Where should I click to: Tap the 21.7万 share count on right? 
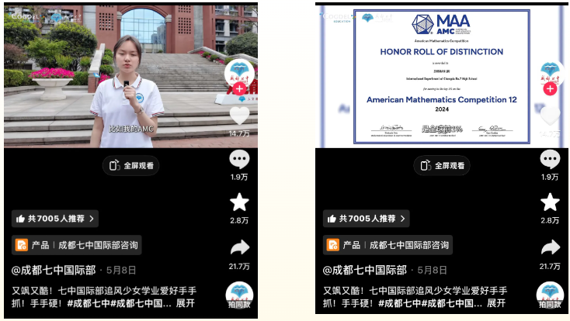click(x=550, y=267)
